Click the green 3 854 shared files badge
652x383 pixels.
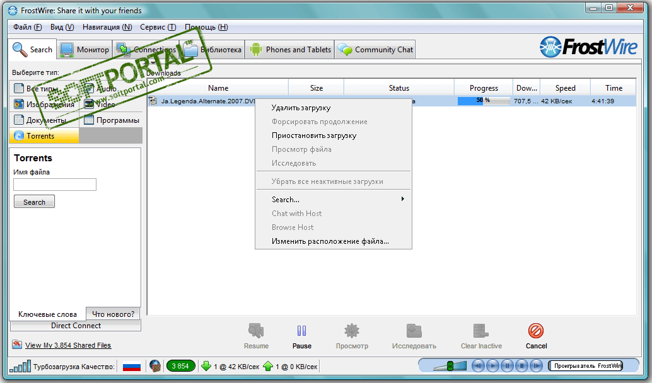point(180,366)
